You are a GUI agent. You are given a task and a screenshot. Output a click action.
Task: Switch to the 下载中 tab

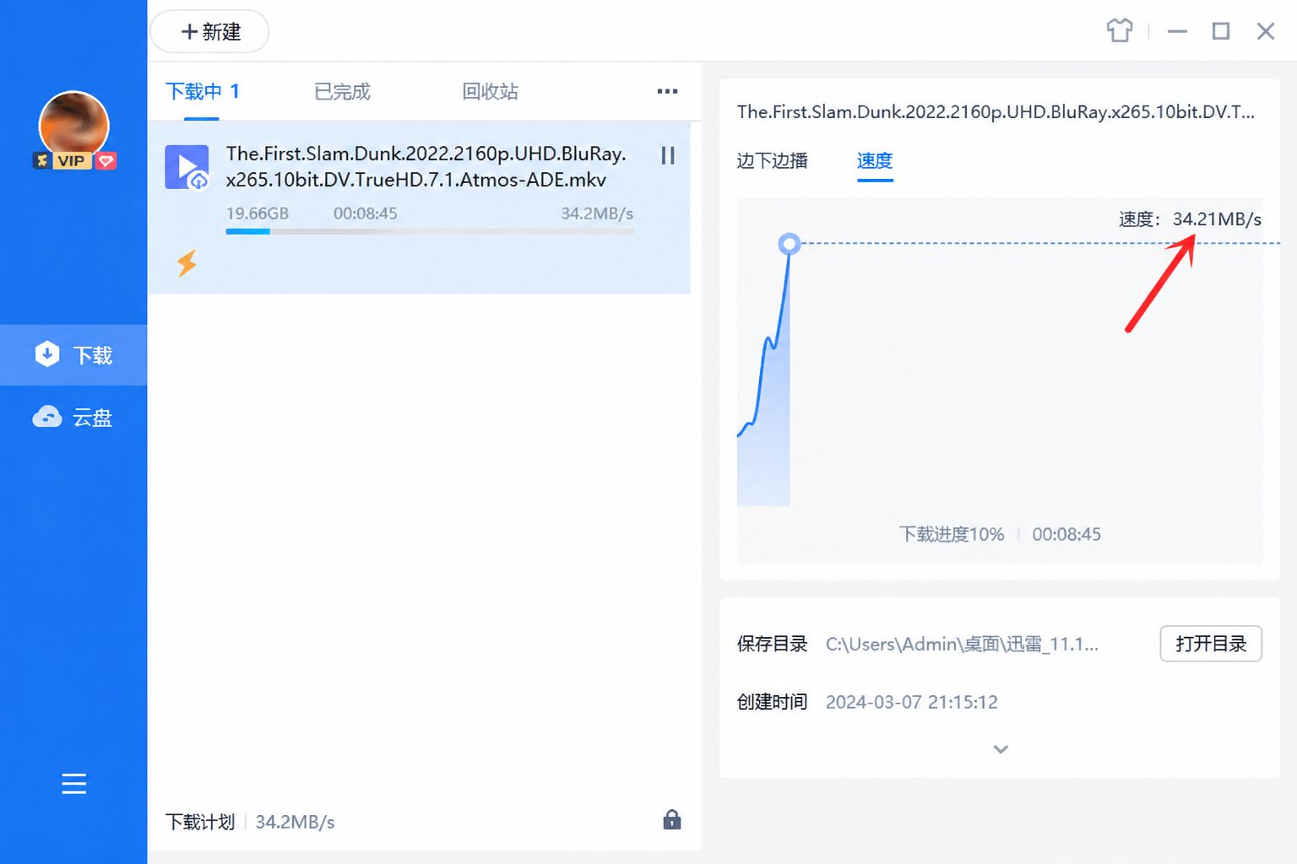(202, 92)
